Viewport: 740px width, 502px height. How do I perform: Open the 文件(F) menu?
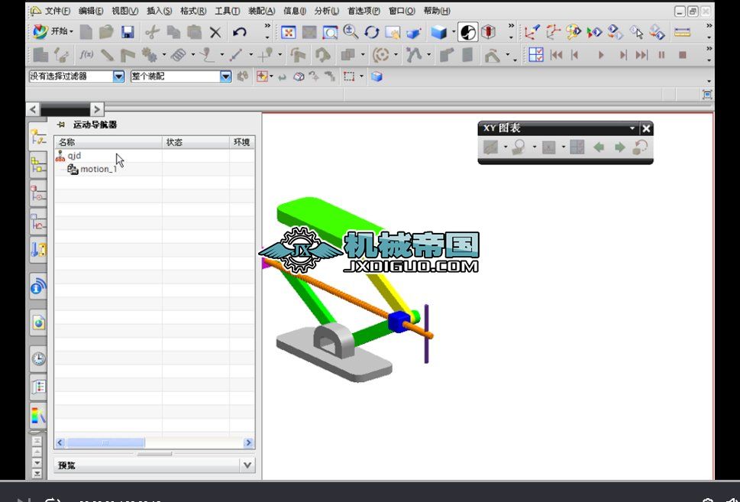57,11
